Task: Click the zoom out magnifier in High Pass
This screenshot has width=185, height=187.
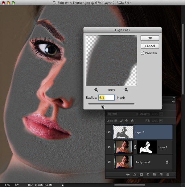Action: coord(96,90)
